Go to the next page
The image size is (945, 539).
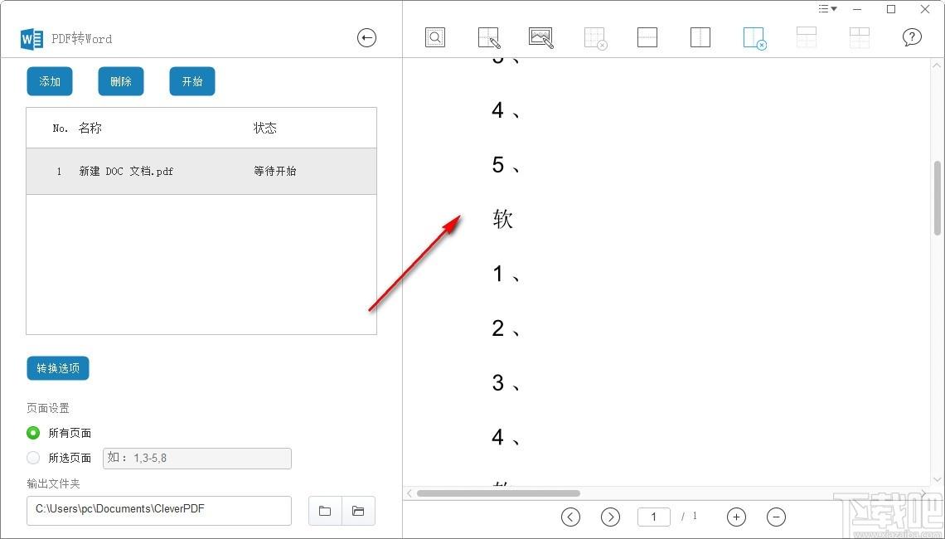click(x=610, y=517)
